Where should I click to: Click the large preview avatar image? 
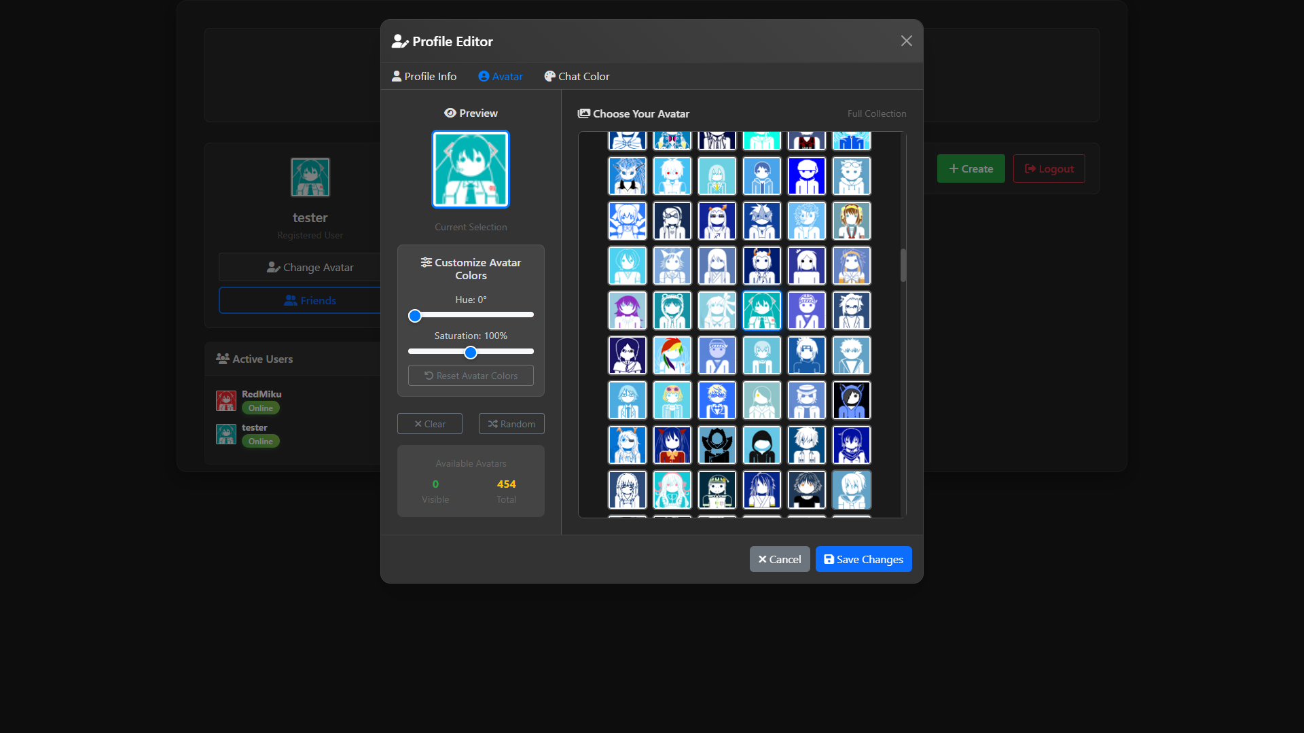(471, 169)
